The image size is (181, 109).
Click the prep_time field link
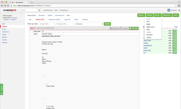(147, 50)
